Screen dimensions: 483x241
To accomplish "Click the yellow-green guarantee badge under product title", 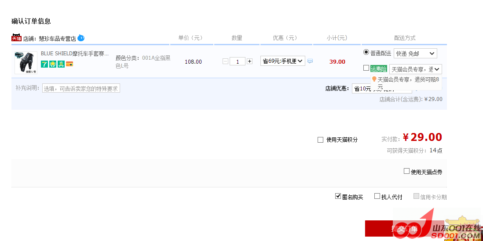I will click(x=53, y=64).
